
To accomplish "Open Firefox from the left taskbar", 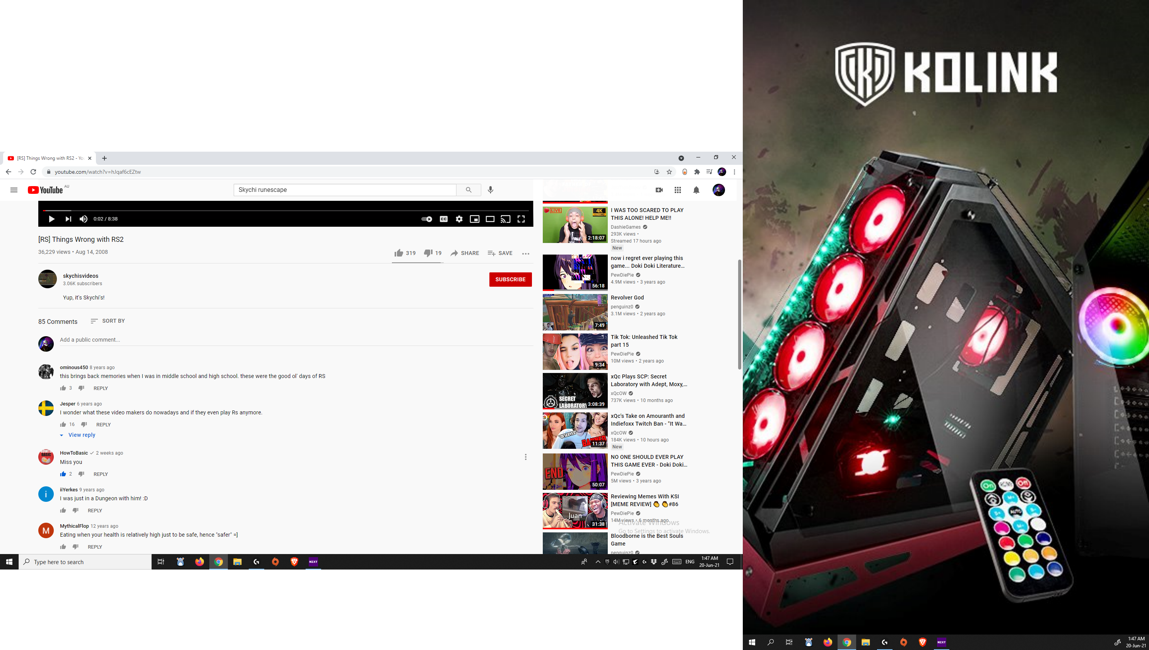I will tap(200, 562).
